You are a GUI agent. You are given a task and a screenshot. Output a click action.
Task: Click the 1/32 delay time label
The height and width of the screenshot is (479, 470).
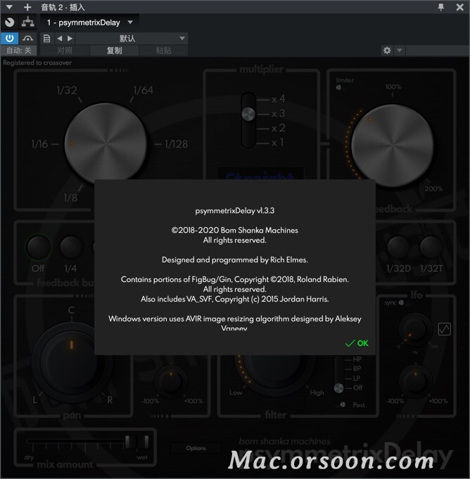[67, 91]
